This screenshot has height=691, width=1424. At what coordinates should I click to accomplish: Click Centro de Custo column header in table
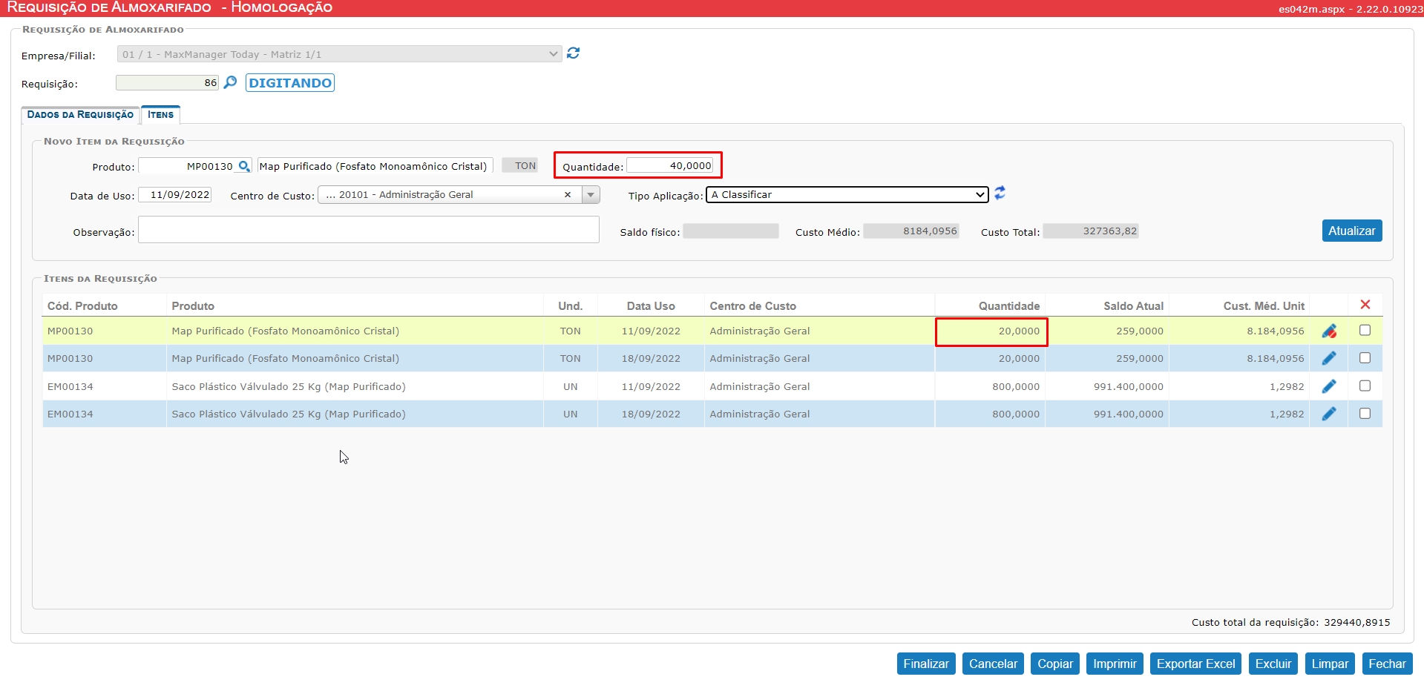click(752, 305)
